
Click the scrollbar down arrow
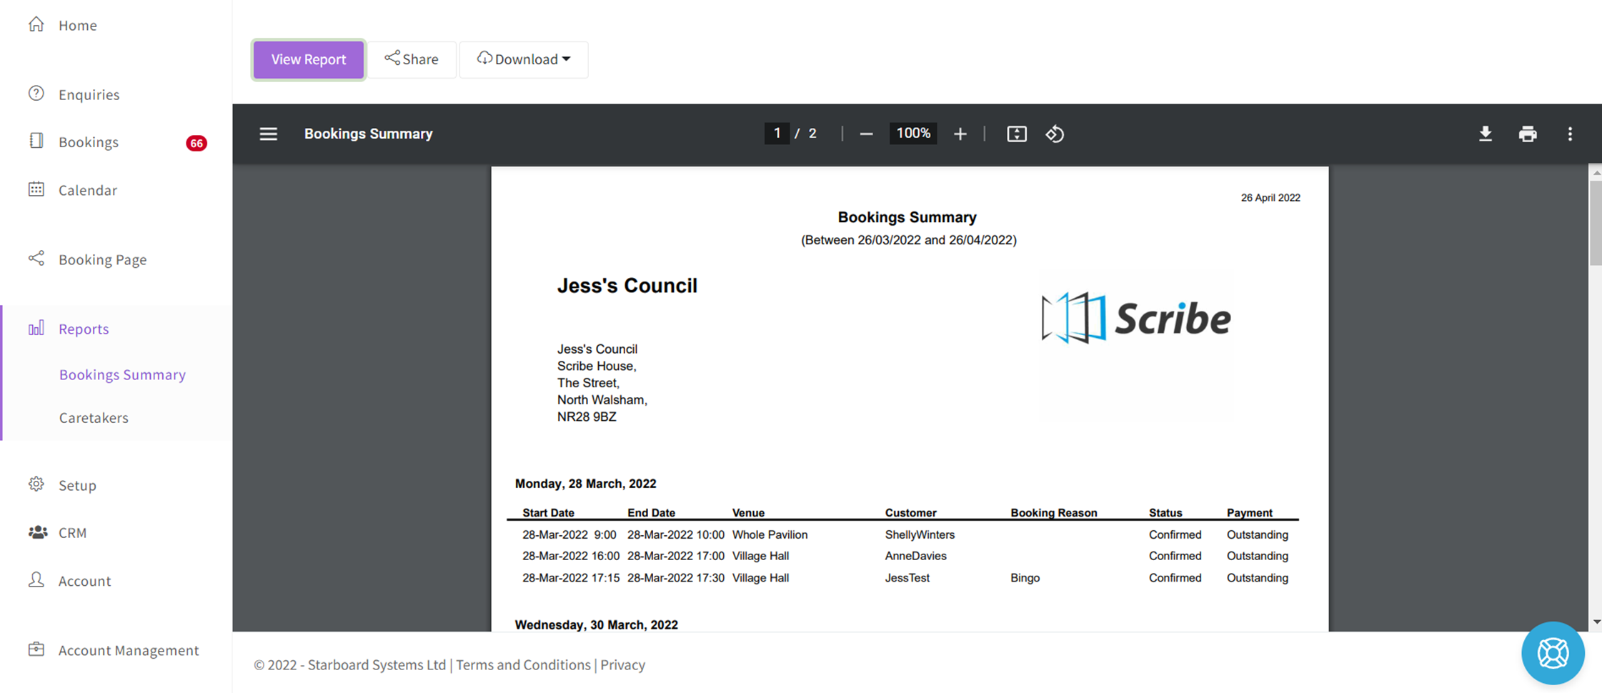click(x=1596, y=622)
